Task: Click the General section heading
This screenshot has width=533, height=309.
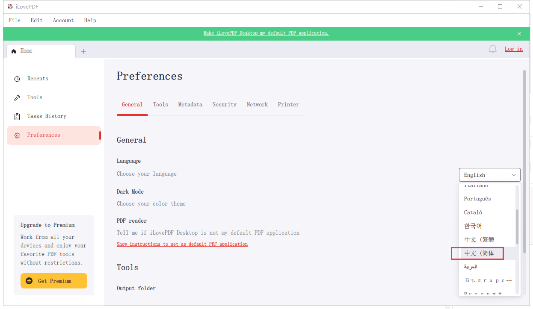Action: click(x=132, y=140)
